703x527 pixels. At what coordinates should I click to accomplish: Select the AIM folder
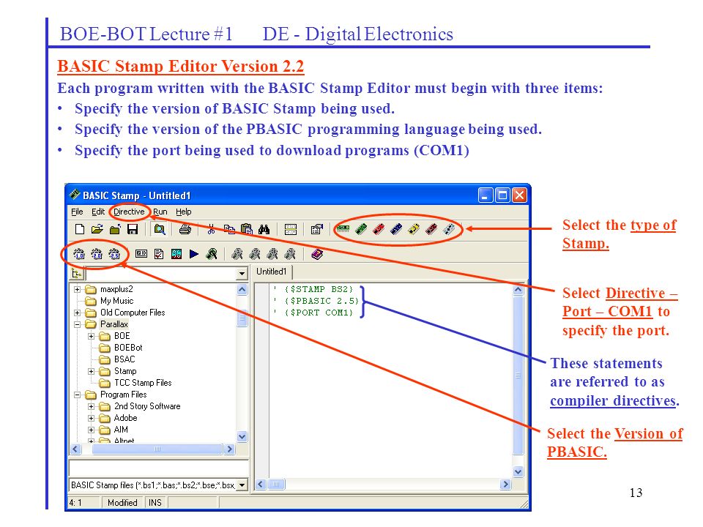tap(121, 430)
